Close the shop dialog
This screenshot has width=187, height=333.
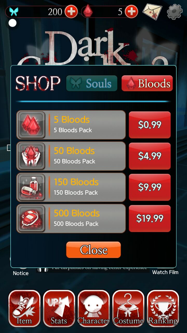tap(94, 250)
